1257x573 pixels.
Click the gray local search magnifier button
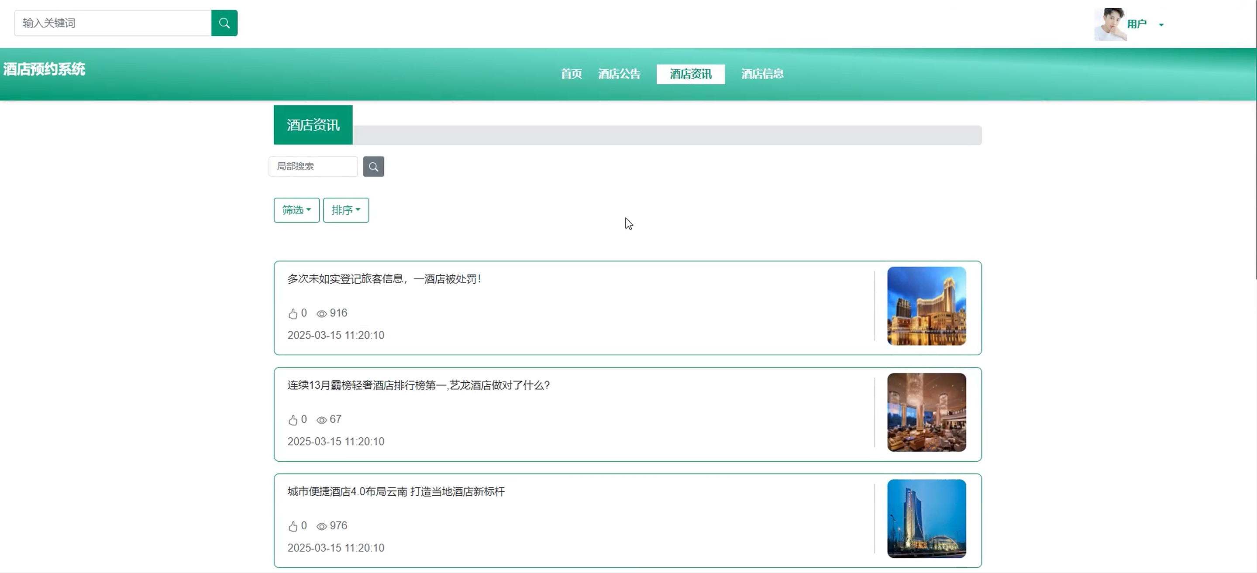coord(373,167)
